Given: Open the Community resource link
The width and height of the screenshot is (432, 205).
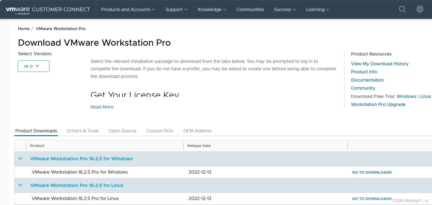Looking at the screenshot, I should point(363,88).
